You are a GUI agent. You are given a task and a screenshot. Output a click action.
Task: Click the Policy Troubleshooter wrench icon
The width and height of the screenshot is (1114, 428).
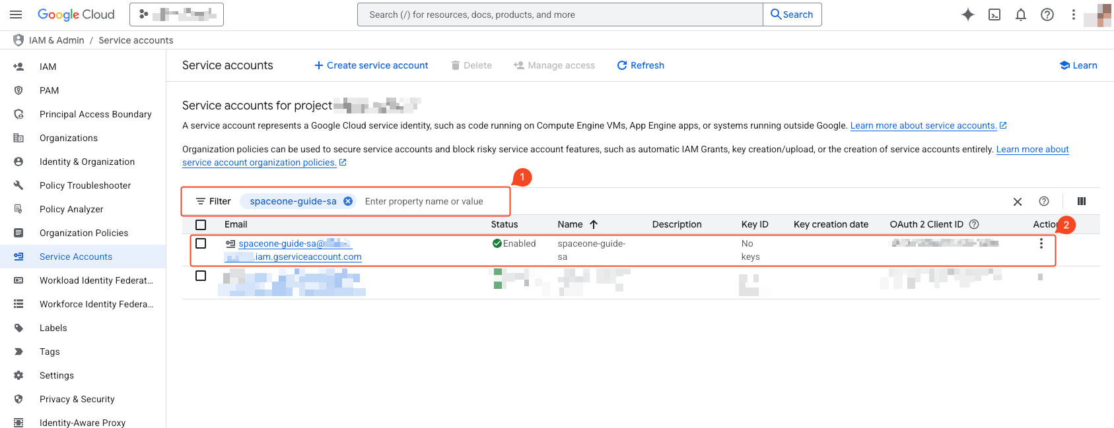click(x=18, y=185)
